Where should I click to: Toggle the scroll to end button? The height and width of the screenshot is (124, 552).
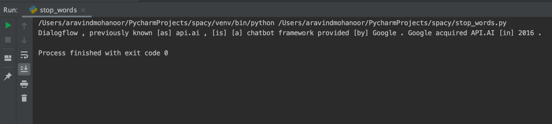click(x=24, y=69)
